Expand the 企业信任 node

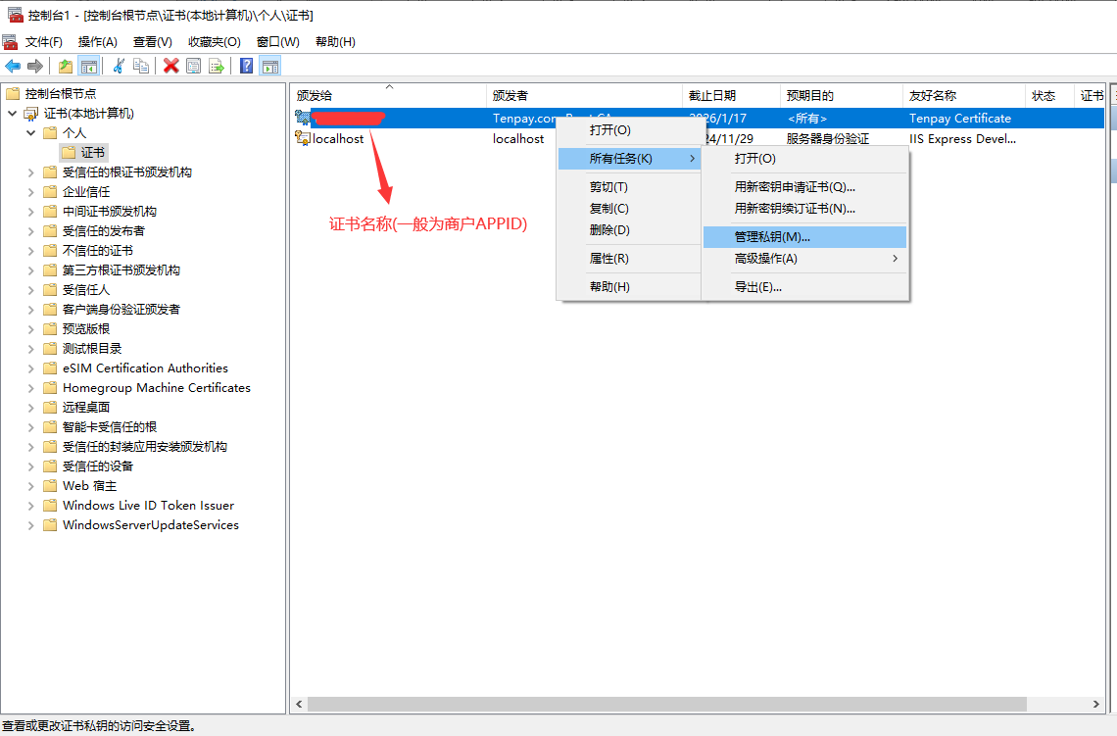pos(30,192)
